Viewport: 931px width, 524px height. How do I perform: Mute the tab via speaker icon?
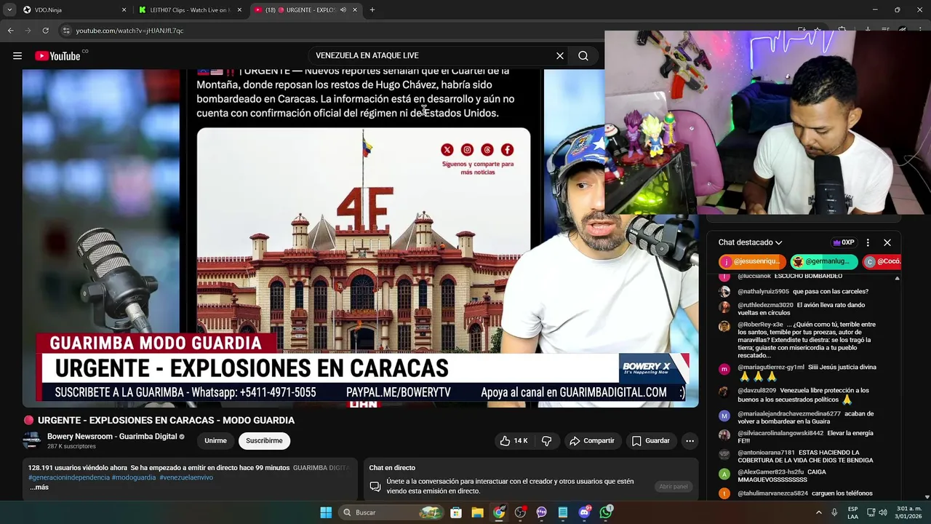click(343, 10)
